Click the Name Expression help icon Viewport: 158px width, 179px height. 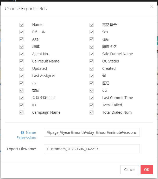click(22, 132)
